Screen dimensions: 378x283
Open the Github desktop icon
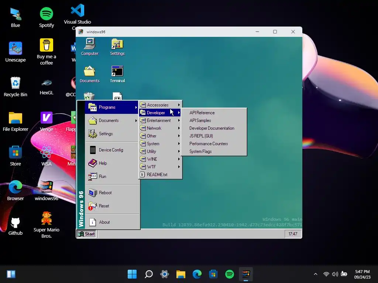(x=16, y=226)
